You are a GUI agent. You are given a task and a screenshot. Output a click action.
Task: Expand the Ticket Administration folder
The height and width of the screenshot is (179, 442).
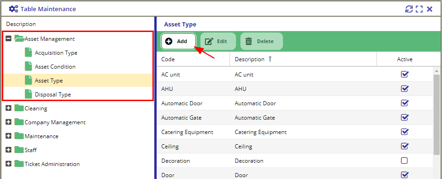tap(9, 164)
